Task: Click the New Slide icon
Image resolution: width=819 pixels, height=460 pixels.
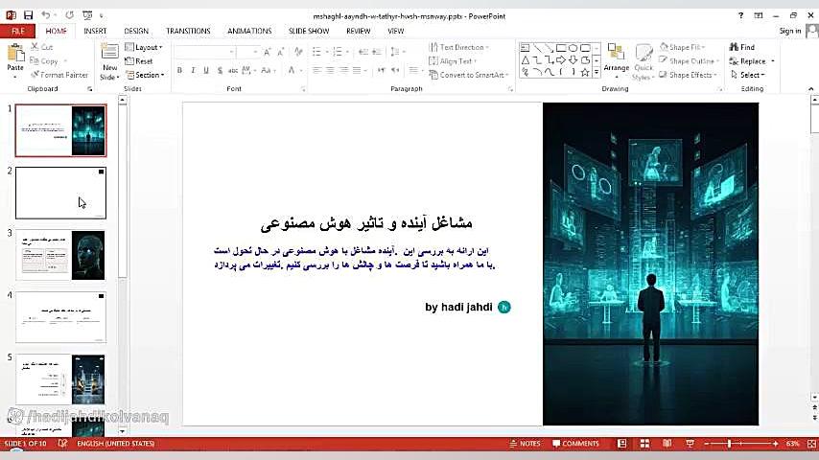Action: click(x=109, y=52)
